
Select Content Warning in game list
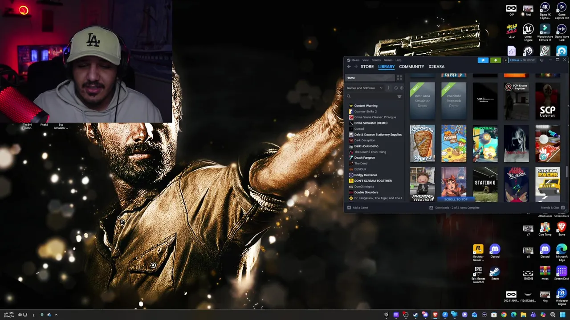pyautogui.click(x=366, y=106)
